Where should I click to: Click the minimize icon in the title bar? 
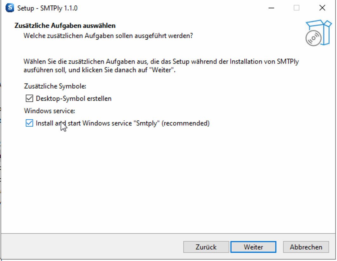271,8
